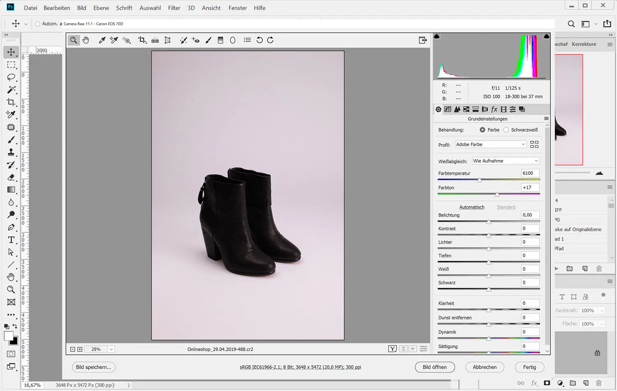Enable the Autom. auswählen checkbox
This screenshot has width=617, height=391.
click(38, 24)
